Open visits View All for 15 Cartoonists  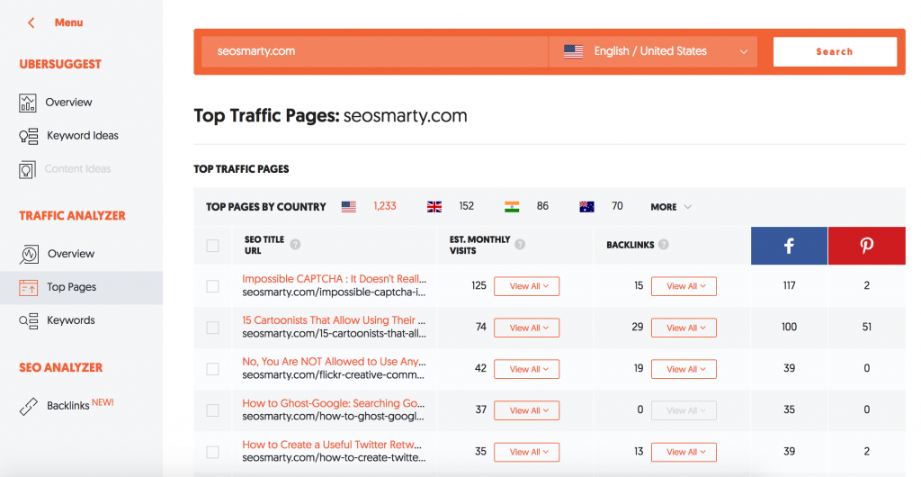click(x=526, y=328)
